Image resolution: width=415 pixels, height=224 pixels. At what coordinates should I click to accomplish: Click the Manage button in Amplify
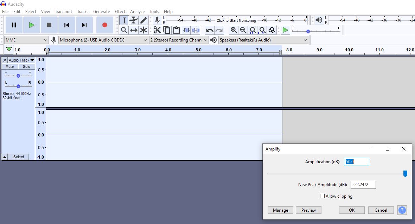(x=281, y=210)
